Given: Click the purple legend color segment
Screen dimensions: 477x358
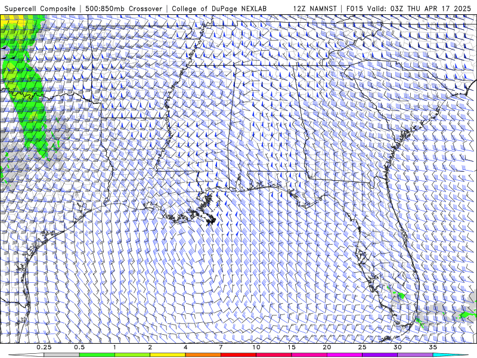Looking at the screenshot, I should (380, 355).
